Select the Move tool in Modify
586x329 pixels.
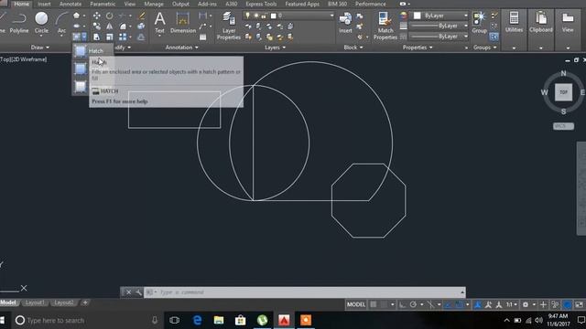pyautogui.click(x=96, y=16)
